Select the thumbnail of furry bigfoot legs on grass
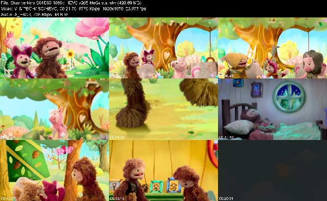Viewport: 327px width, 201px height. 163,109
